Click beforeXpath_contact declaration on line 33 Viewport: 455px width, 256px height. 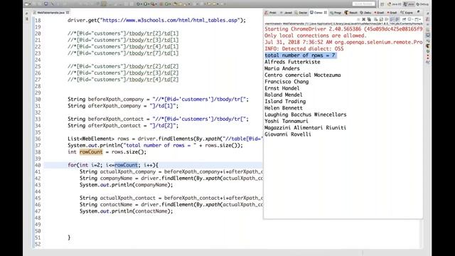click(158, 119)
